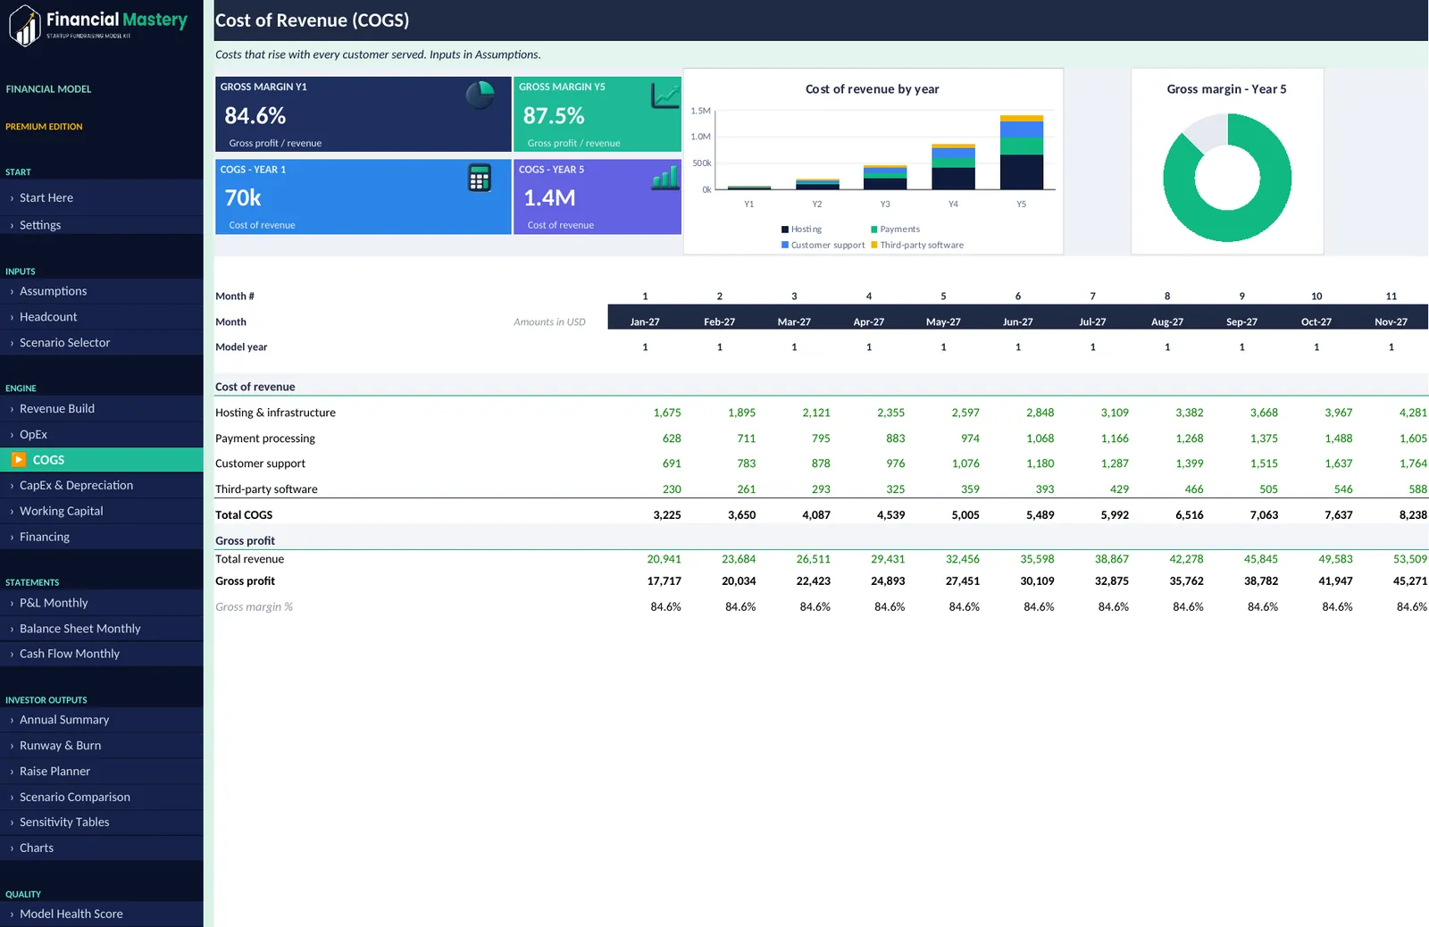This screenshot has width=1429, height=927.
Task: Click the Payments legend color square
Action: (x=874, y=230)
